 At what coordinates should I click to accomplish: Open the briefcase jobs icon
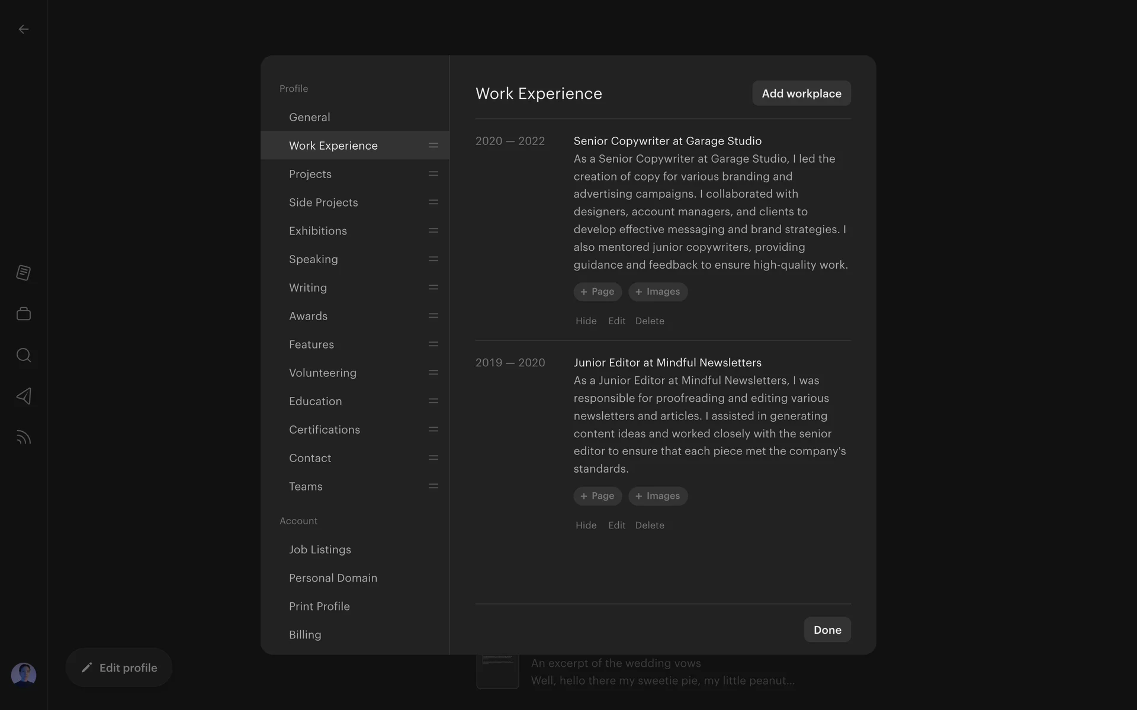24,314
